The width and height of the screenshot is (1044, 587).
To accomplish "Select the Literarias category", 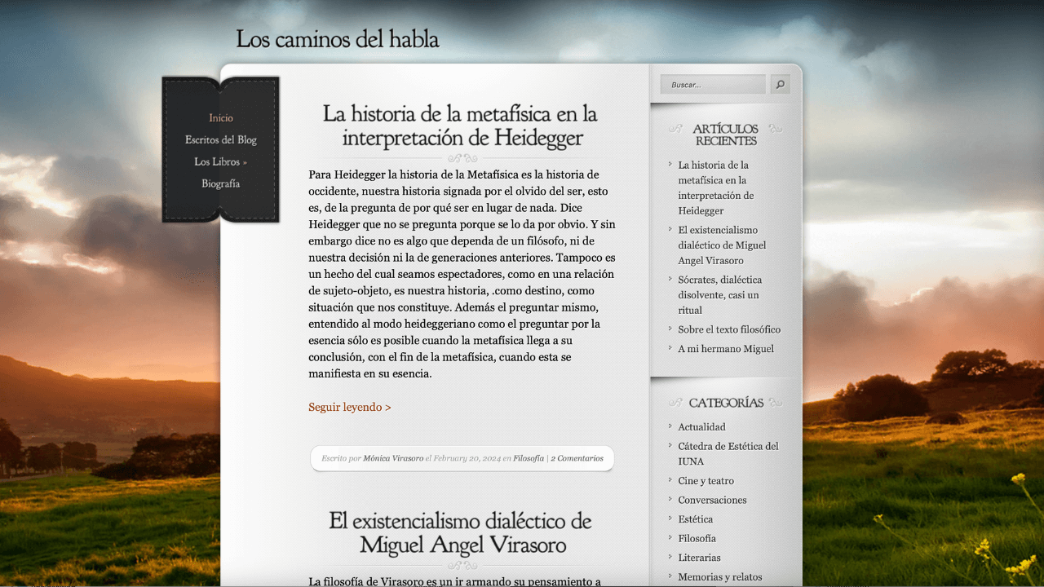I will pos(699,558).
